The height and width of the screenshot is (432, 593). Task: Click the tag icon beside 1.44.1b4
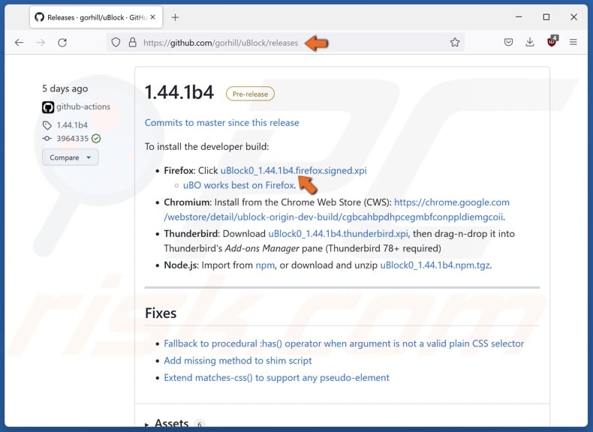pos(47,125)
